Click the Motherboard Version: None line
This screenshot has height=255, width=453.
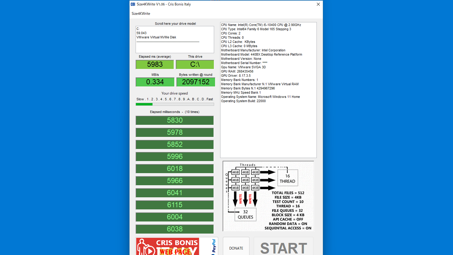pos(241,59)
